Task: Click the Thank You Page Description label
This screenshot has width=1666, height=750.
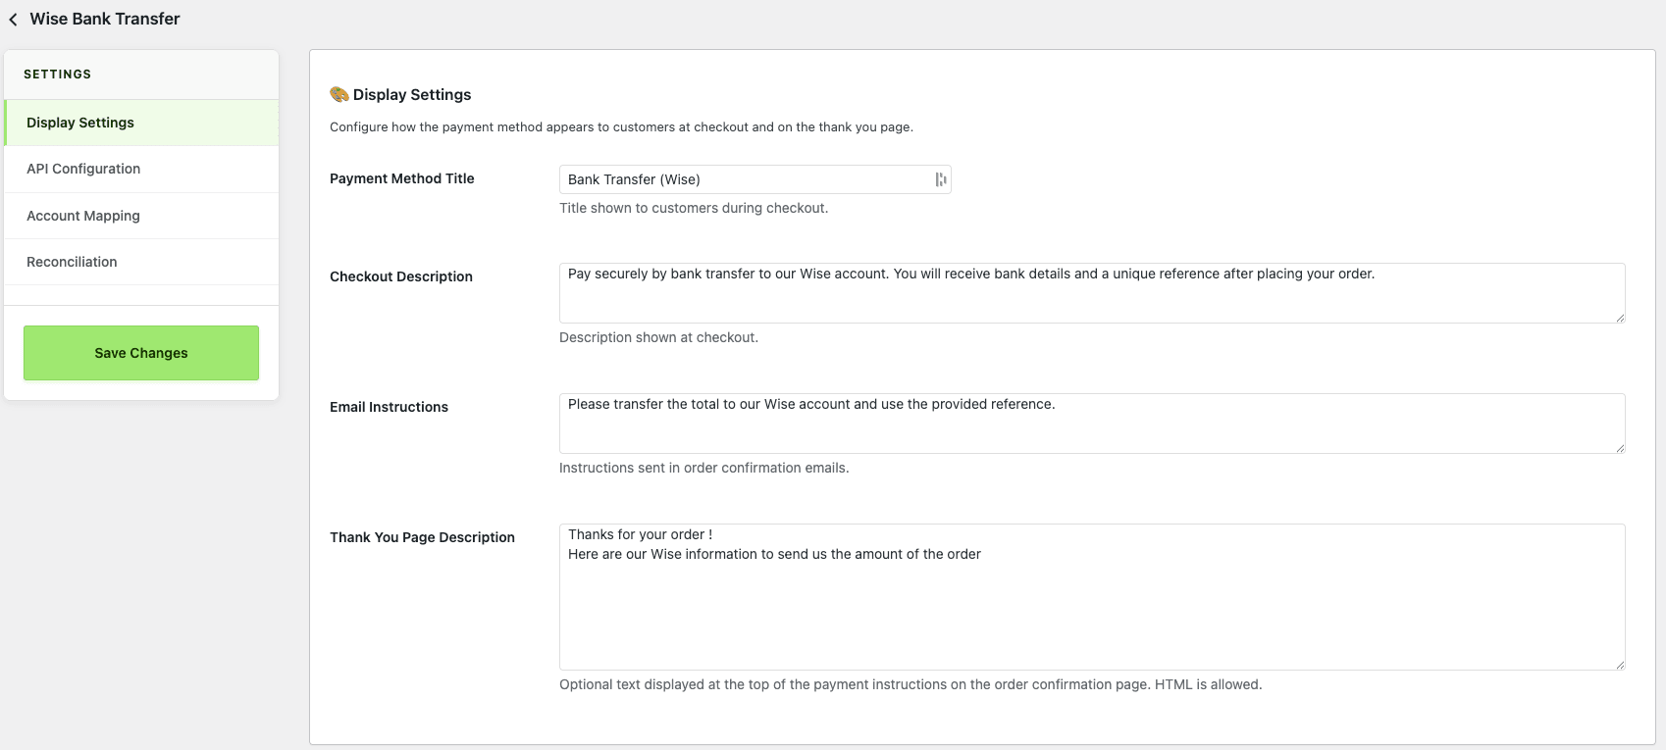Action: (x=422, y=537)
